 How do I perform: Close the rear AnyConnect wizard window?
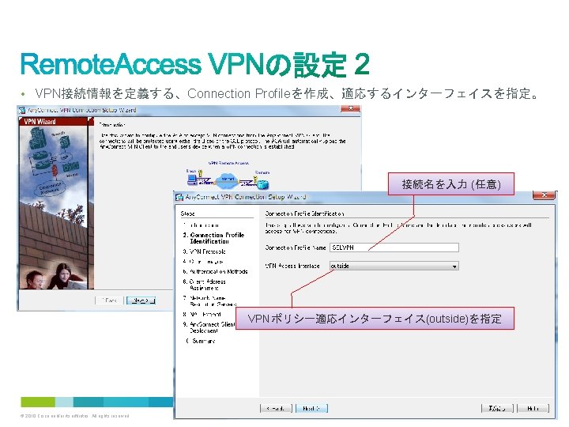click(350, 108)
